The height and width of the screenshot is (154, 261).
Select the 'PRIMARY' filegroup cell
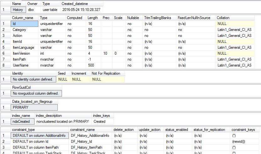point(34,108)
